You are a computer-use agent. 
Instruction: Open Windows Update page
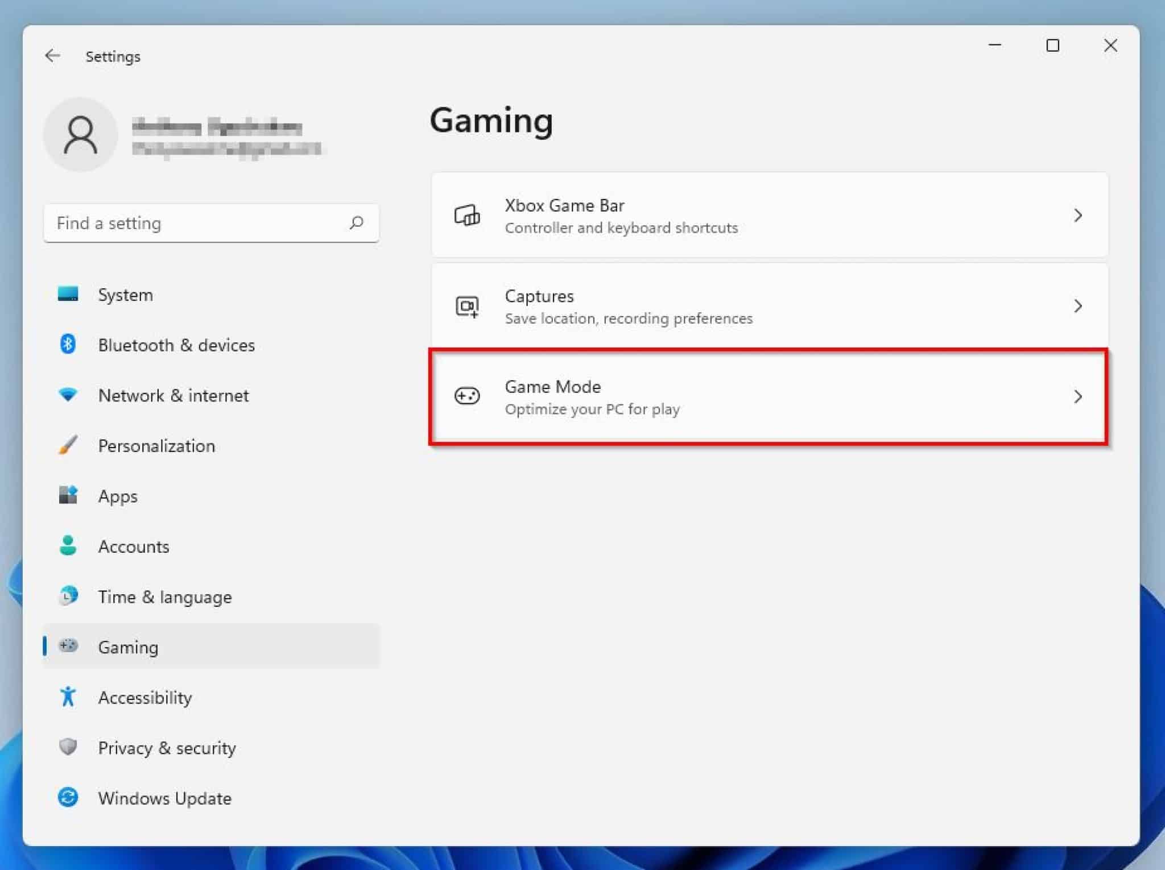click(211, 798)
